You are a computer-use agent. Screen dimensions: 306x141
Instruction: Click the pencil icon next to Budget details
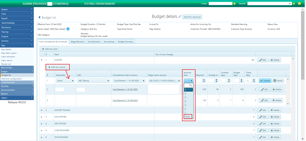pyautogui.click(x=180, y=17)
